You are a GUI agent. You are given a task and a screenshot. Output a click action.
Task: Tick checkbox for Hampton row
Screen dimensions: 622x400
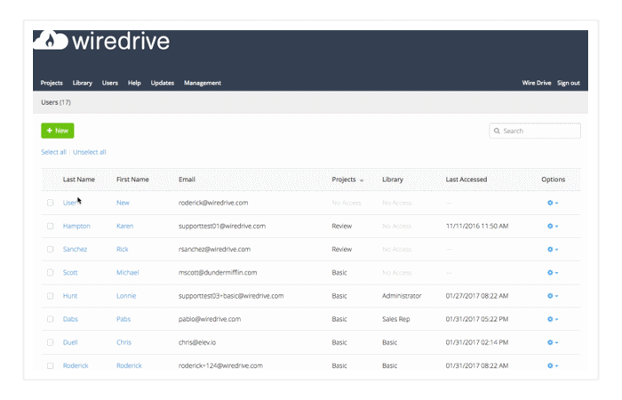pyautogui.click(x=50, y=226)
